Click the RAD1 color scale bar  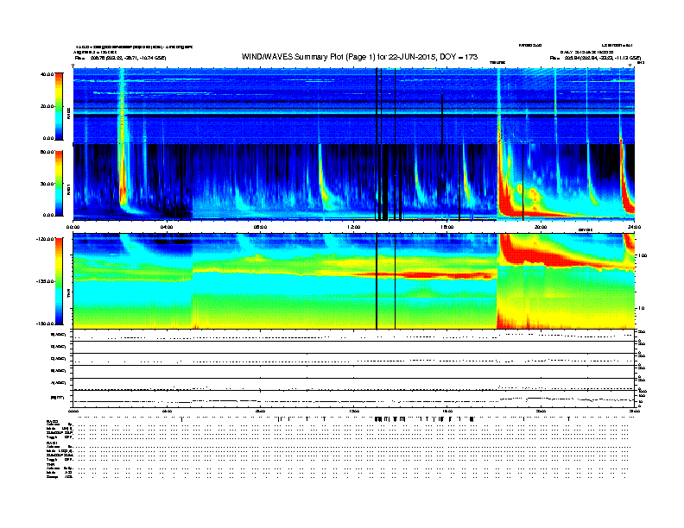(x=59, y=184)
